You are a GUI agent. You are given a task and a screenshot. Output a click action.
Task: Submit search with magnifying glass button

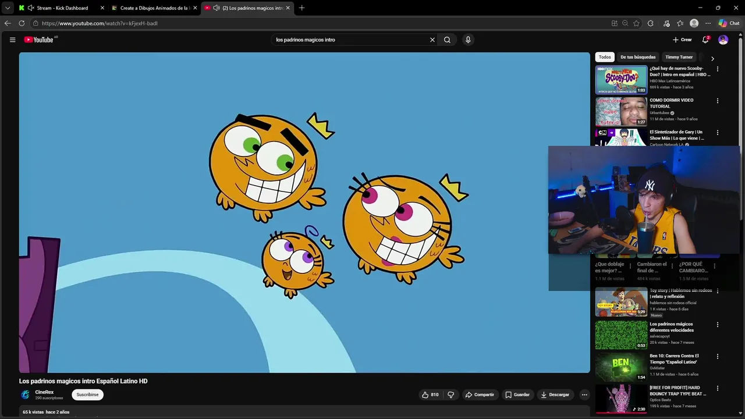(x=447, y=40)
